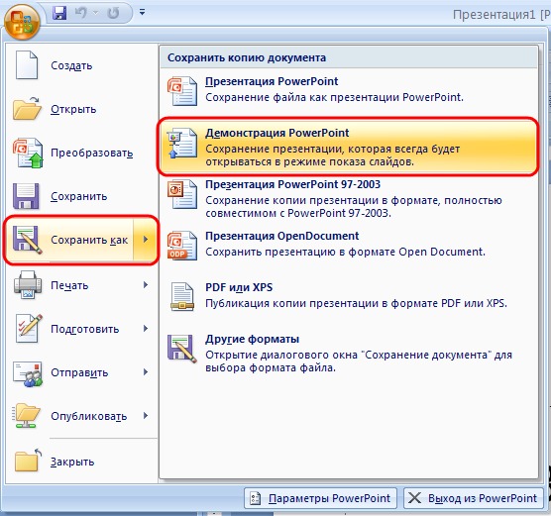
Task: Click the Undo arrow in quick access toolbar
Action: [x=81, y=13]
